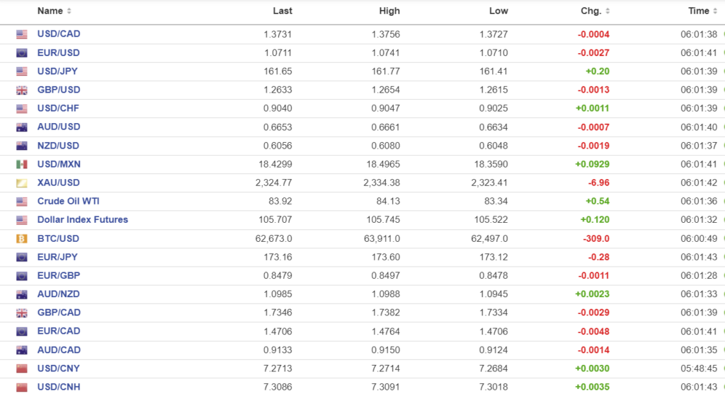Click the Mexican flag next to USD/MXN
Viewport: 725px width, 394px height.
coord(22,164)
